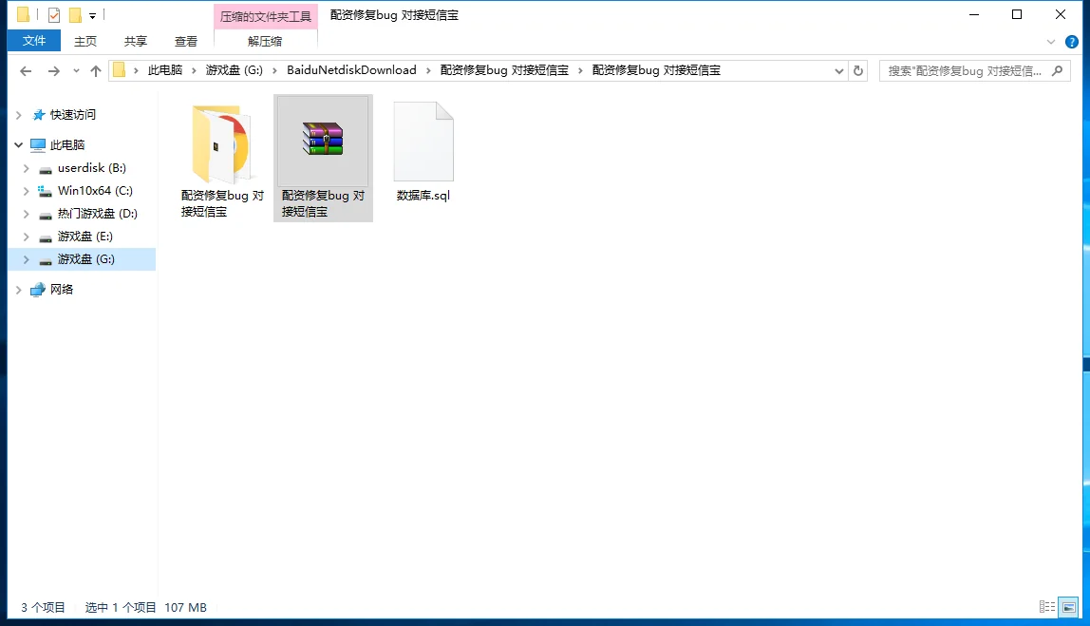Viewport: 1090px width, 626px height.
Task: Open the 文件 menu tab
Action: [x=34, y=41]
